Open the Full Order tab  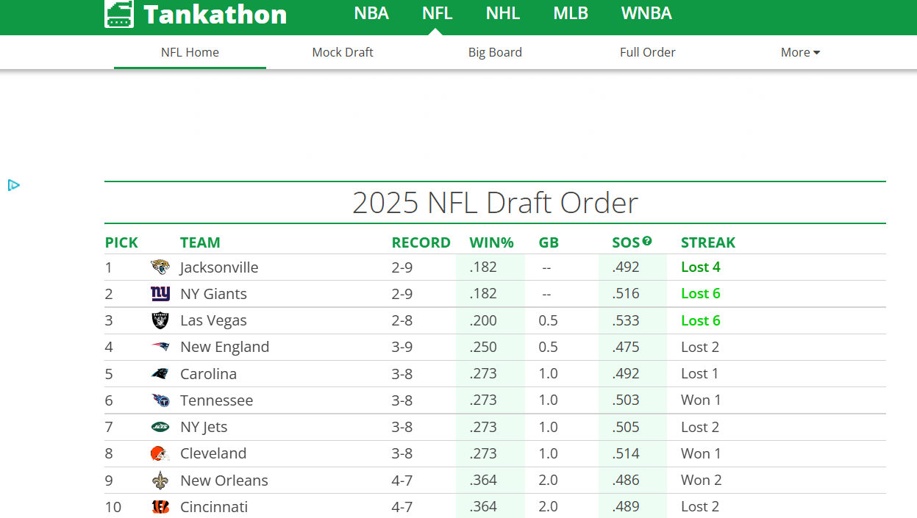648,52
